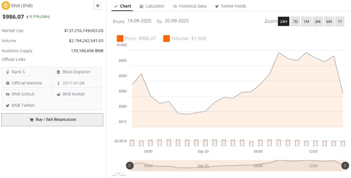Click the 18:00 x-axis label on main chart

point(148,151)
